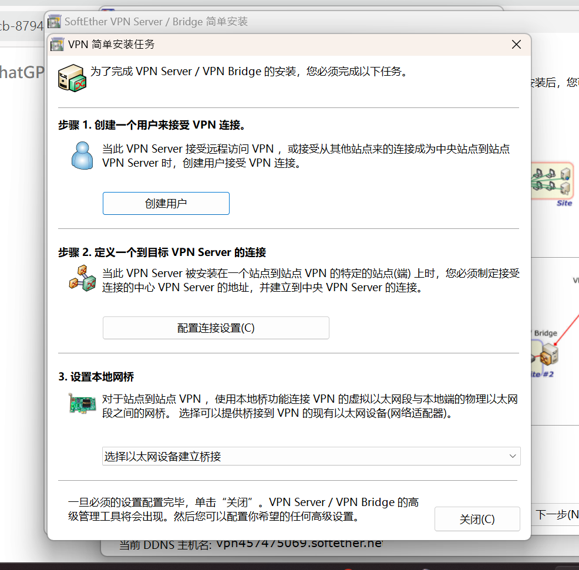The image size is (579, 570).
Task: Click the cascade connection icon in step 2
Action: [x=82, y=278]
